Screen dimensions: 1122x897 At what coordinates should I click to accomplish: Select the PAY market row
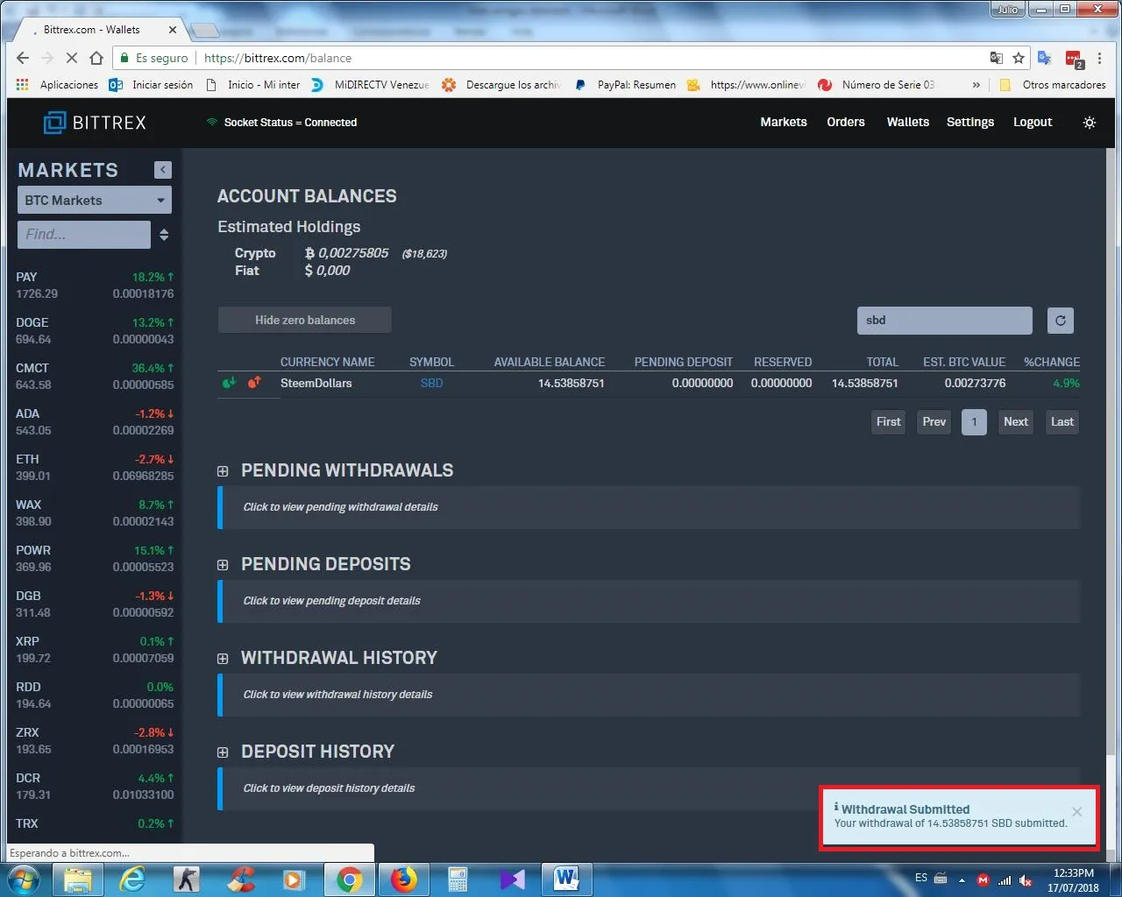(x=95, y=286)
